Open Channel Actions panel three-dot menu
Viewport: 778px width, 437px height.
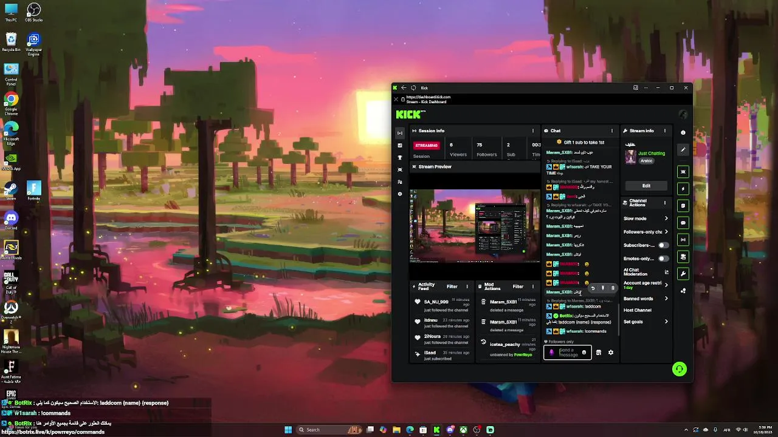tap(665, 203)
